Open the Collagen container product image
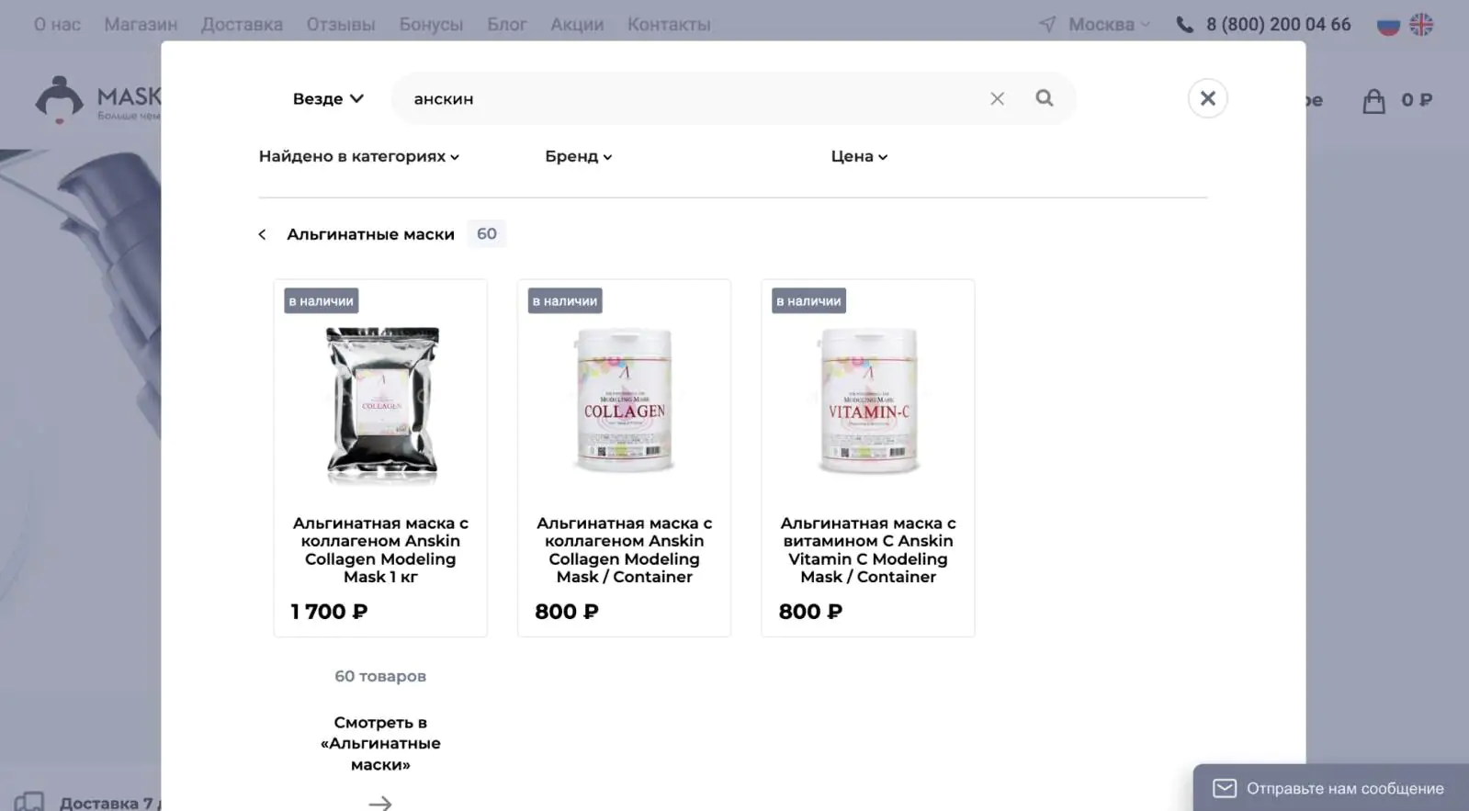Image resolution: width=1469 pixels, height=811 pixels. point(625,400)
